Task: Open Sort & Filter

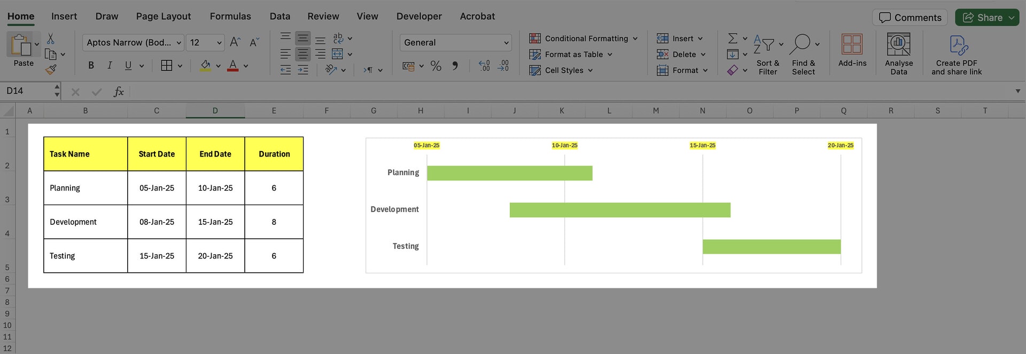Action: click(x=768, y=54)
